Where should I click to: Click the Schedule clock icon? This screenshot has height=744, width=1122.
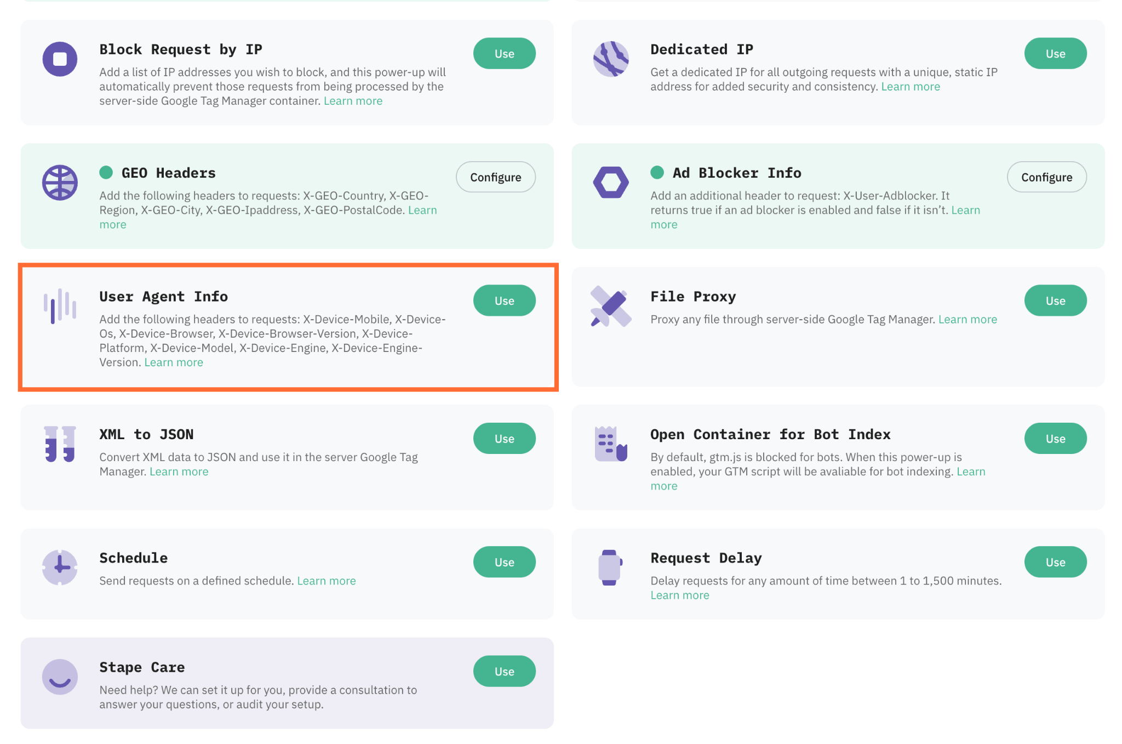(60, 567)
